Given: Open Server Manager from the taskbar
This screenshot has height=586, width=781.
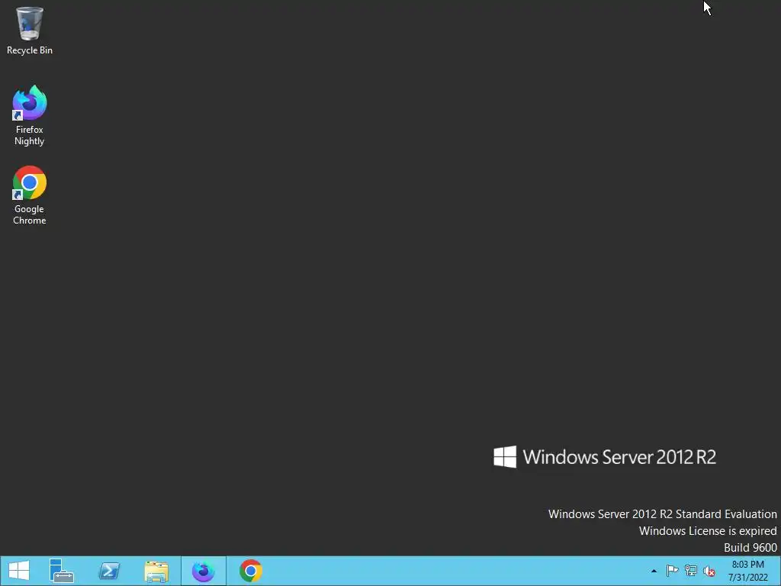Looking at the screenshot, I should 62,571.
